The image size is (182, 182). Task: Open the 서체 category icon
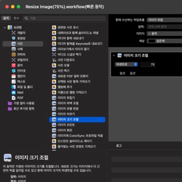point(14,49)
